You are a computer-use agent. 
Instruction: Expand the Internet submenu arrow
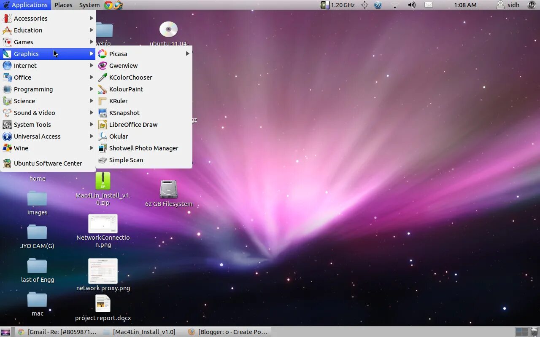tap(91, 66)
